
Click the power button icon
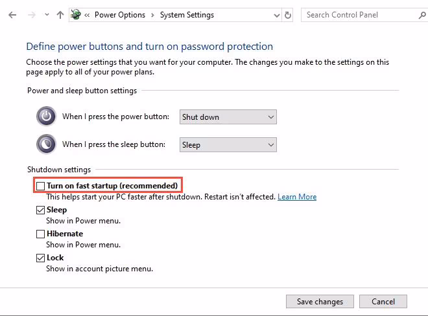point(46,117)
